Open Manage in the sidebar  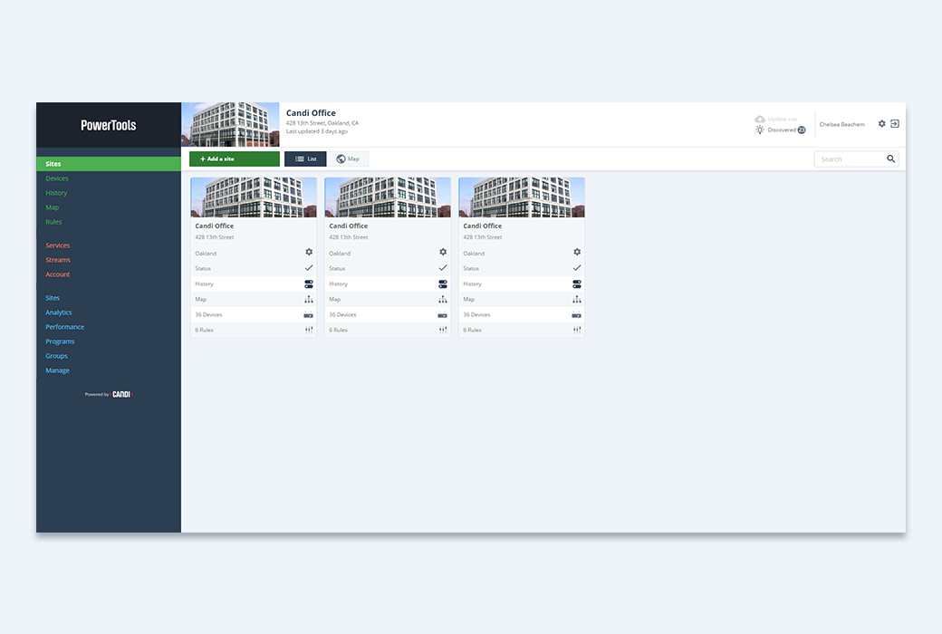[58, 370]
